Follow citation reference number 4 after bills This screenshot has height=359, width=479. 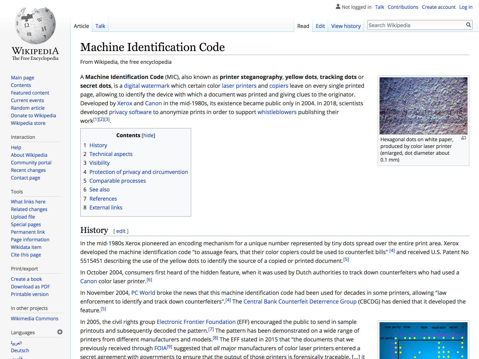click(392, 251)
